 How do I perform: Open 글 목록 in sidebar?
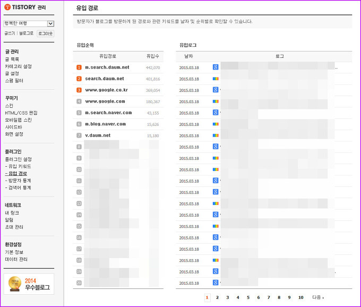point(12,59)
